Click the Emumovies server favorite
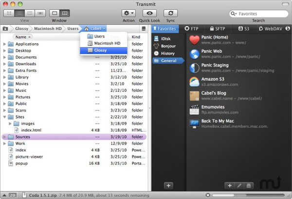The image size is (292, 199). [194, 109]
